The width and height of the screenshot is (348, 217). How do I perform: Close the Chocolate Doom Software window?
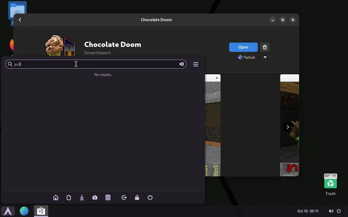point(293,20)
